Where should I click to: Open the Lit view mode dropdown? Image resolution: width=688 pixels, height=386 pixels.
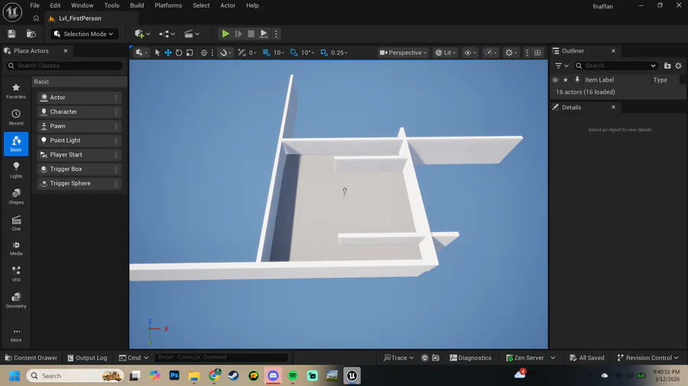(446, 53)
